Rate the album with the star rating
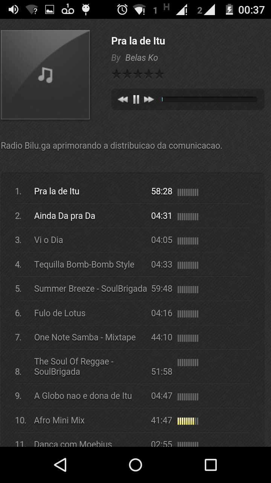This screenshot has height=483, width=271. (138, 74)
